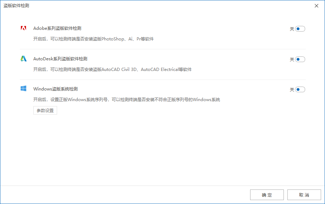This screenshot has height=204, width=325.
Task: Click the blue Windows logo icon
Action: coord(23,89)
